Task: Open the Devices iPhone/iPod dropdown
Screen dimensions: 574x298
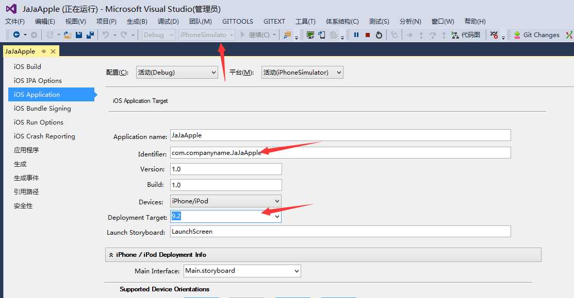Action: 226,201
